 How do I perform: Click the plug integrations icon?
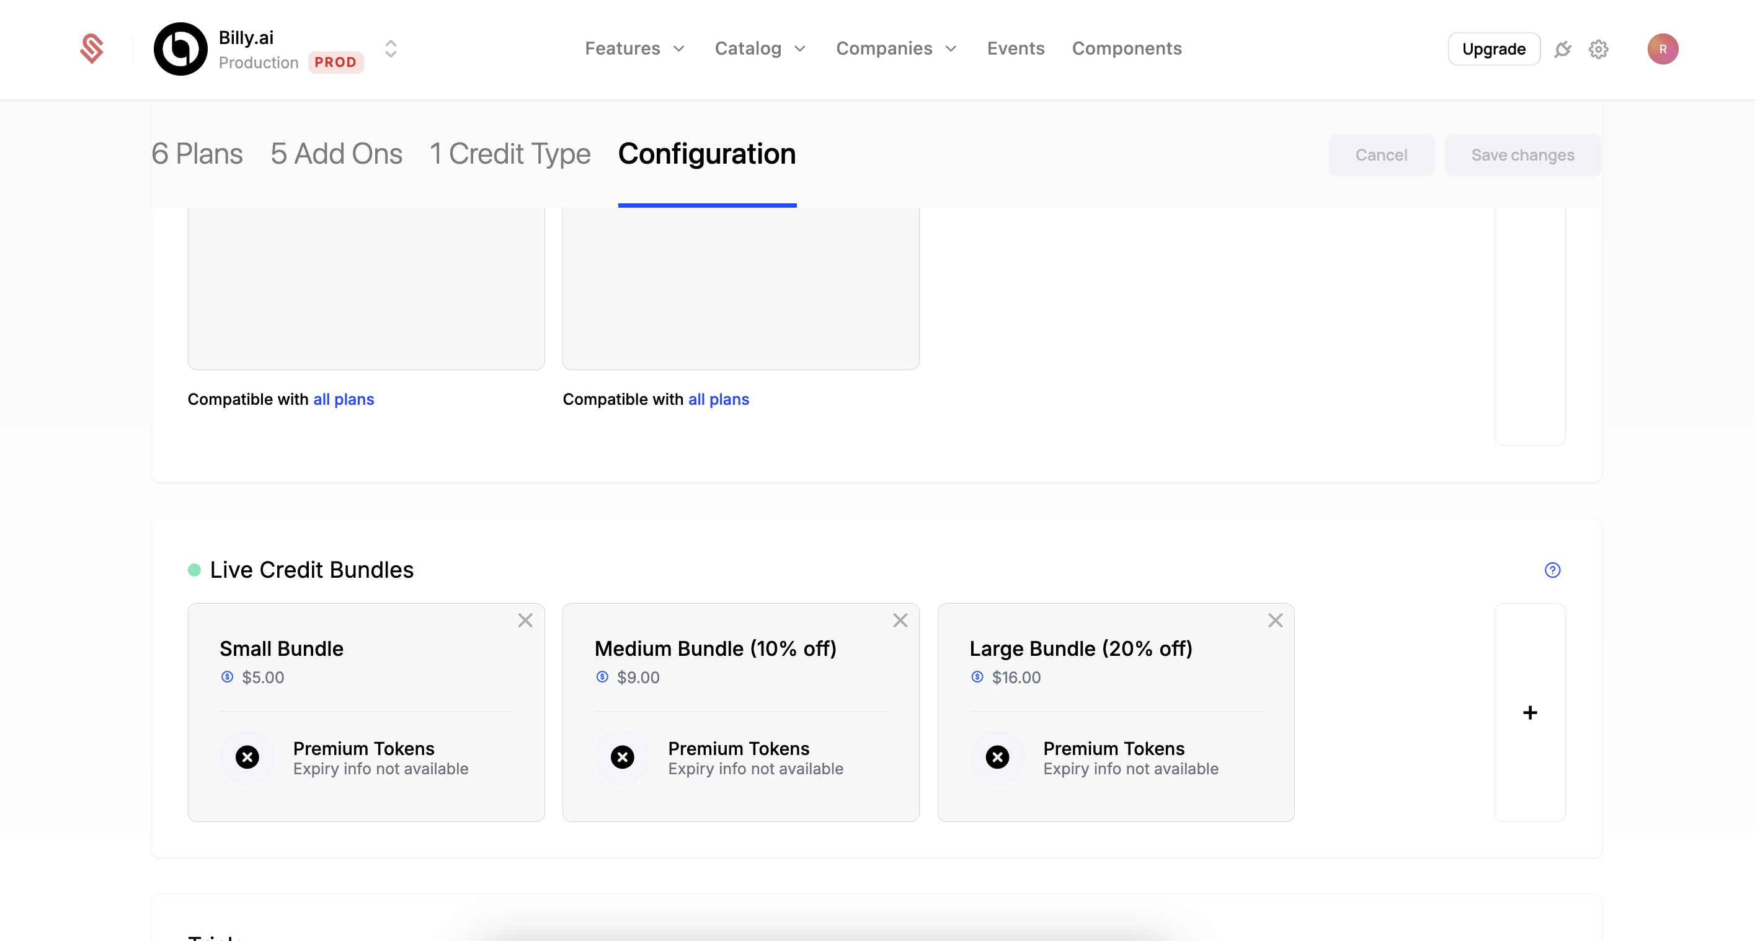[1563, 49]
